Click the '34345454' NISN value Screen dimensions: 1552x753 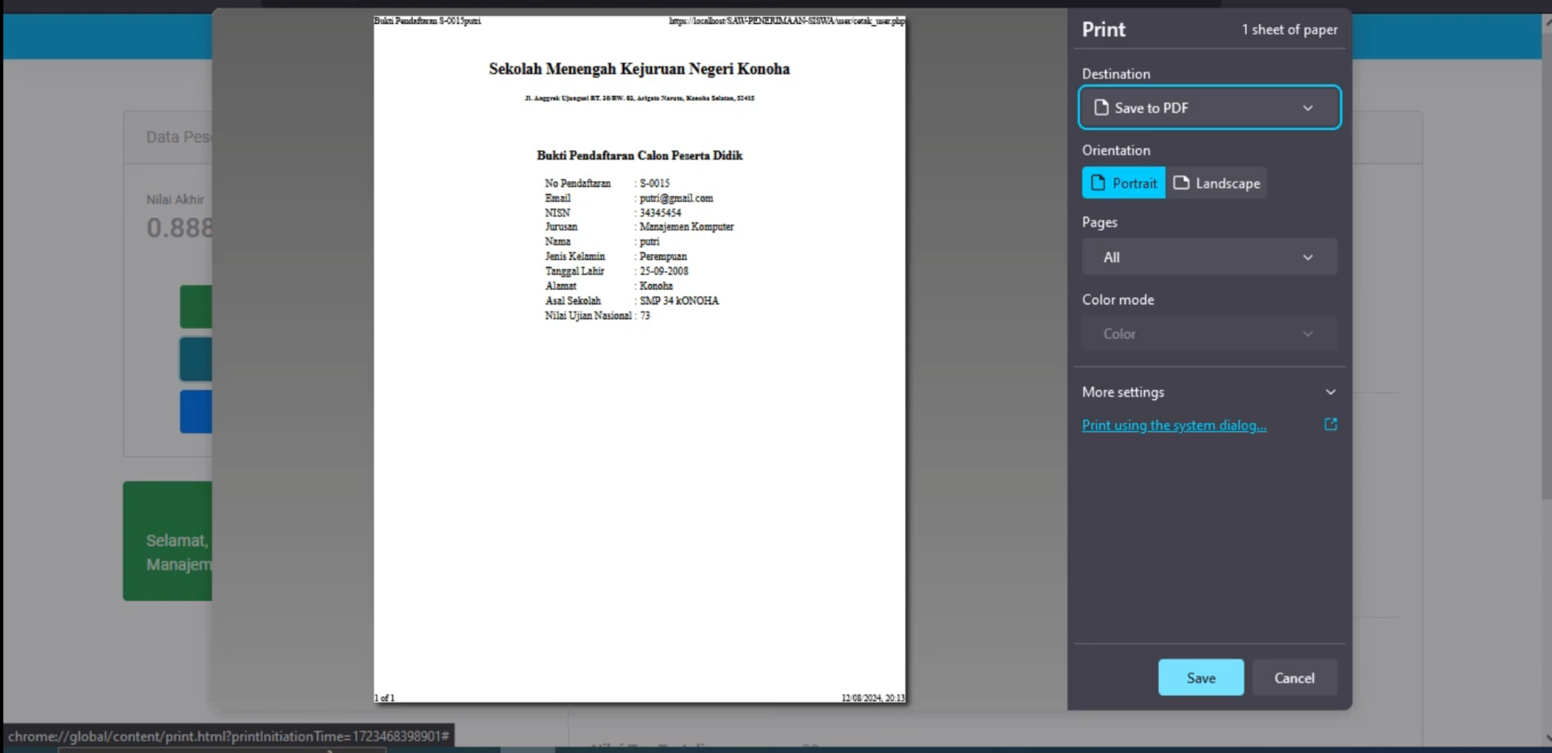tap(660, 213)
